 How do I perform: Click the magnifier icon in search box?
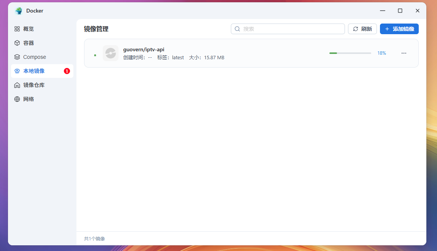(237, 29)
